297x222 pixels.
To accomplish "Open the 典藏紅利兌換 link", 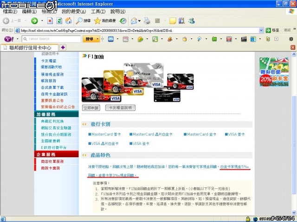I will tap(52, 121).
